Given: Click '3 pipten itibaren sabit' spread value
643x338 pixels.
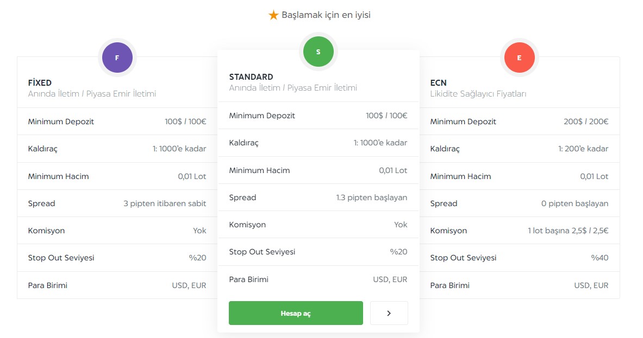Looking at the screenshot, I should 165,203.
